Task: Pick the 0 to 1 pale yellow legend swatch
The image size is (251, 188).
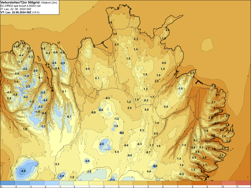Action: pos(81,183)
